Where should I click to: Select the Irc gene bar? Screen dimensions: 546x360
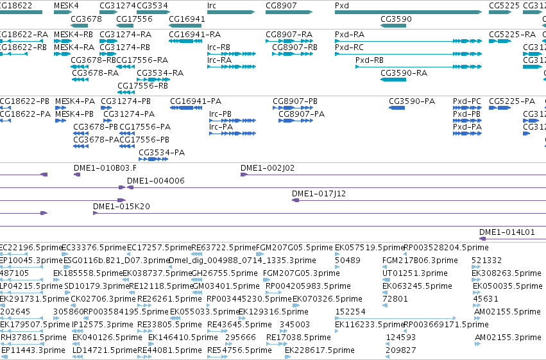coord(231,12)
